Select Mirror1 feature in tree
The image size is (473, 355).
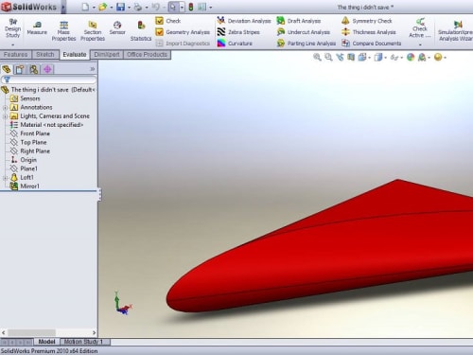29,186
